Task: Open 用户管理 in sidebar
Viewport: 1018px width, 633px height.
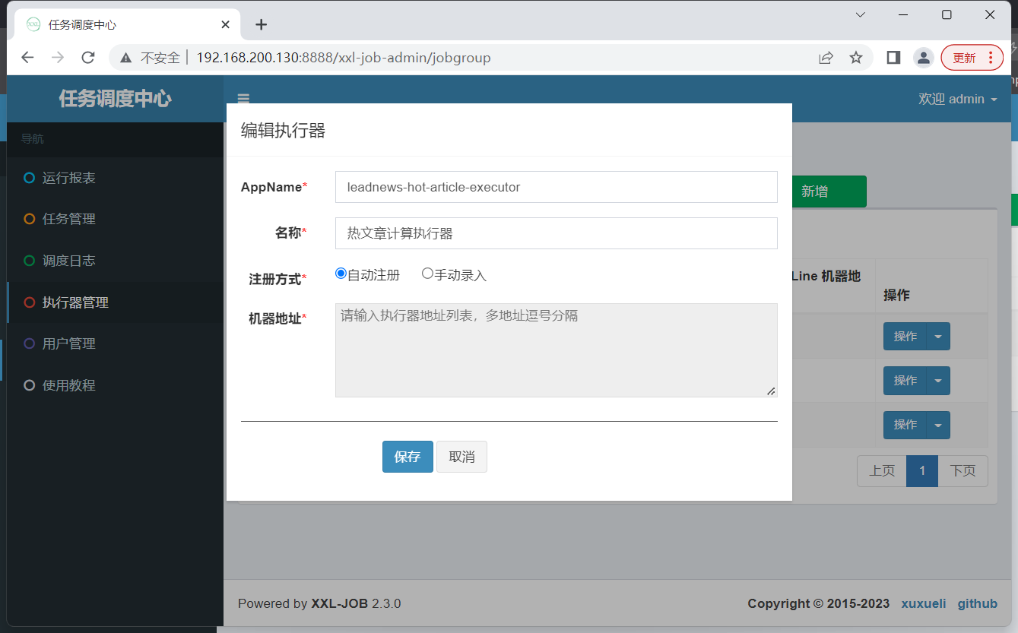Action: (115, 343)
